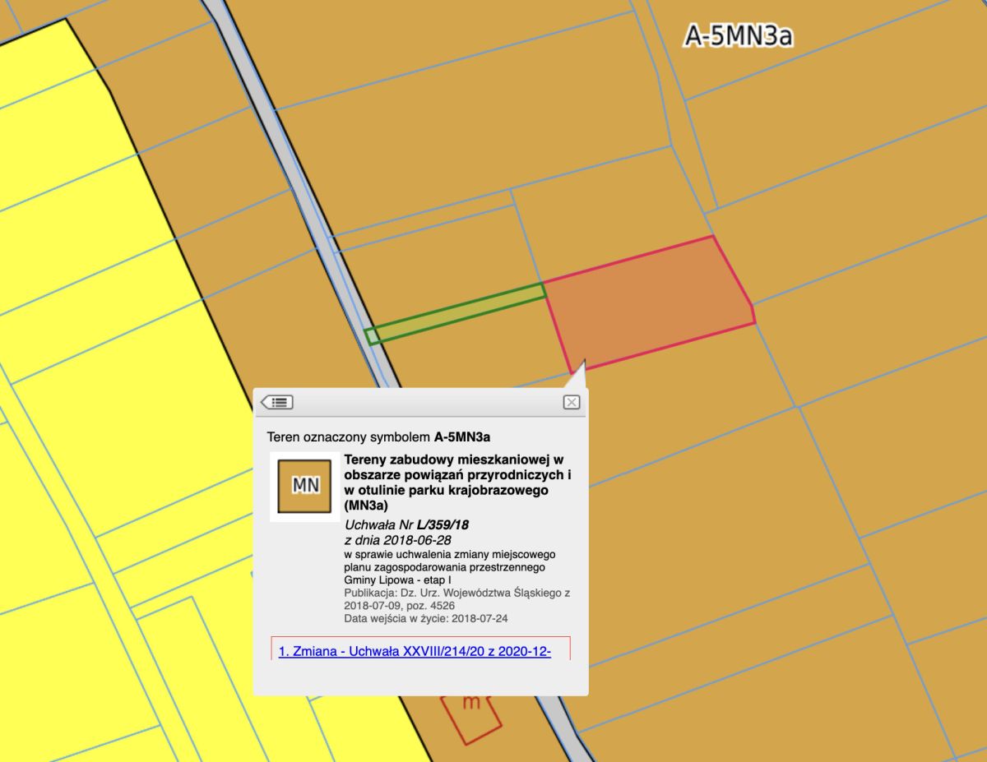Select the green-outlined narrow parcel
987x762 pixels.
456,312
